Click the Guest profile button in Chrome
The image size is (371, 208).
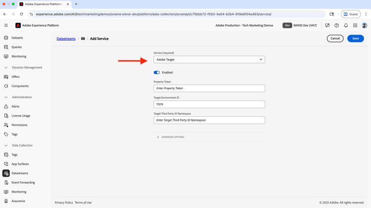[x=351, y=14]
